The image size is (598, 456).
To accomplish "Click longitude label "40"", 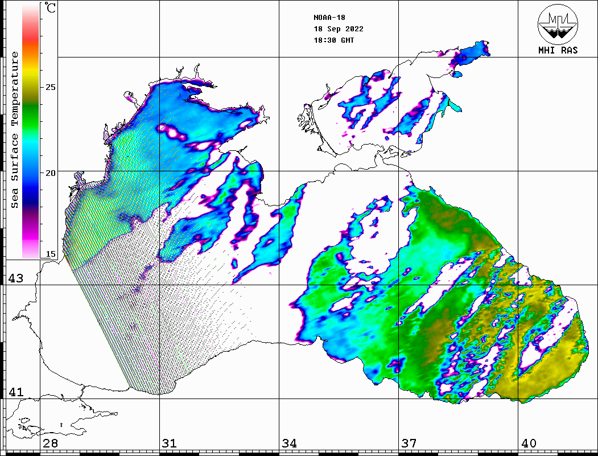I will [x=529, y=443].
